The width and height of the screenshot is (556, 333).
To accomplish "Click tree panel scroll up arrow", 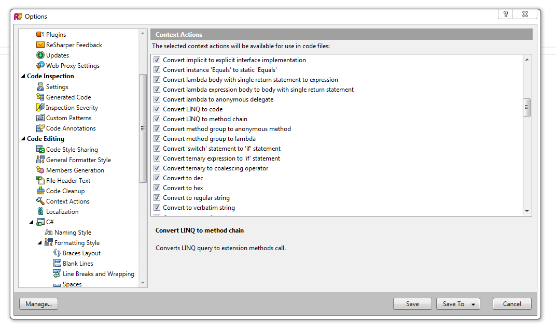I will pyautogui.click(x=143, y=33).
